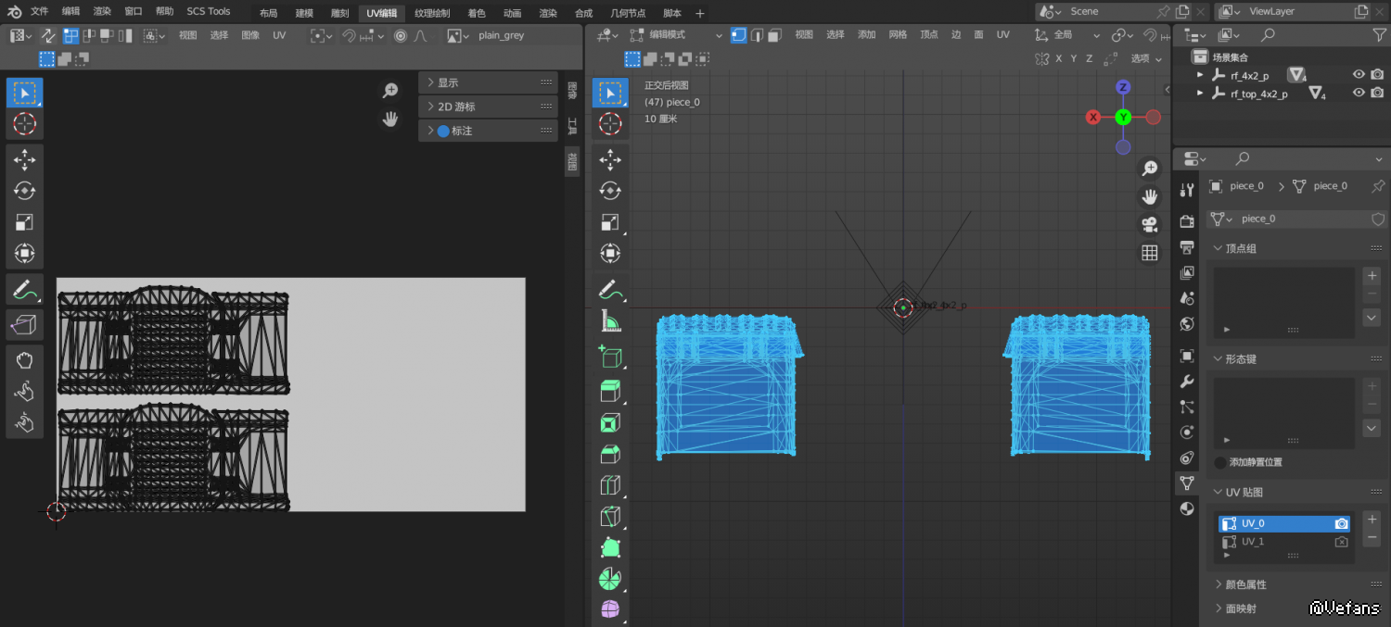
Task: Switch to the 建模 workspace tab
Action: pyautogui.click(x=304, y=13)
